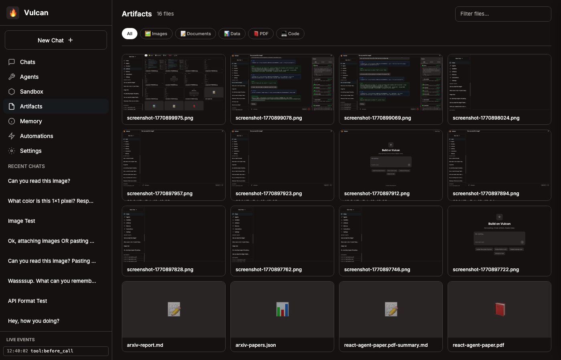This screenshot has width=561, height=360.
Task: Filter artifacts by Images
Action: (156, 34)
